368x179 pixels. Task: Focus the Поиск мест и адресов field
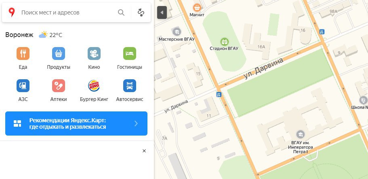68,12
